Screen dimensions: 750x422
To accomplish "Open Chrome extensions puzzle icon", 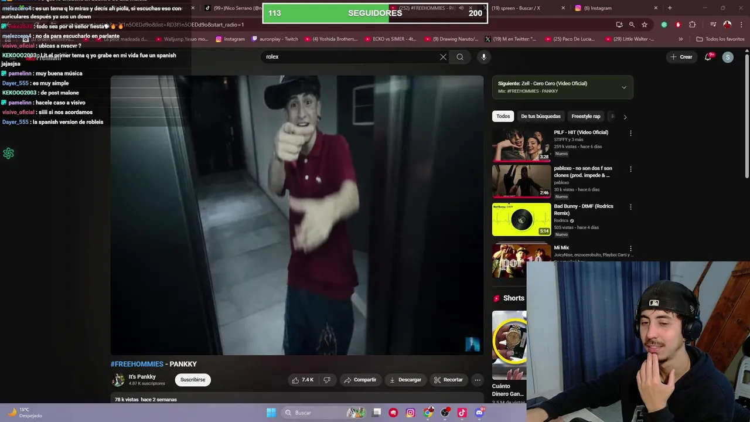I will coord(693,25).
